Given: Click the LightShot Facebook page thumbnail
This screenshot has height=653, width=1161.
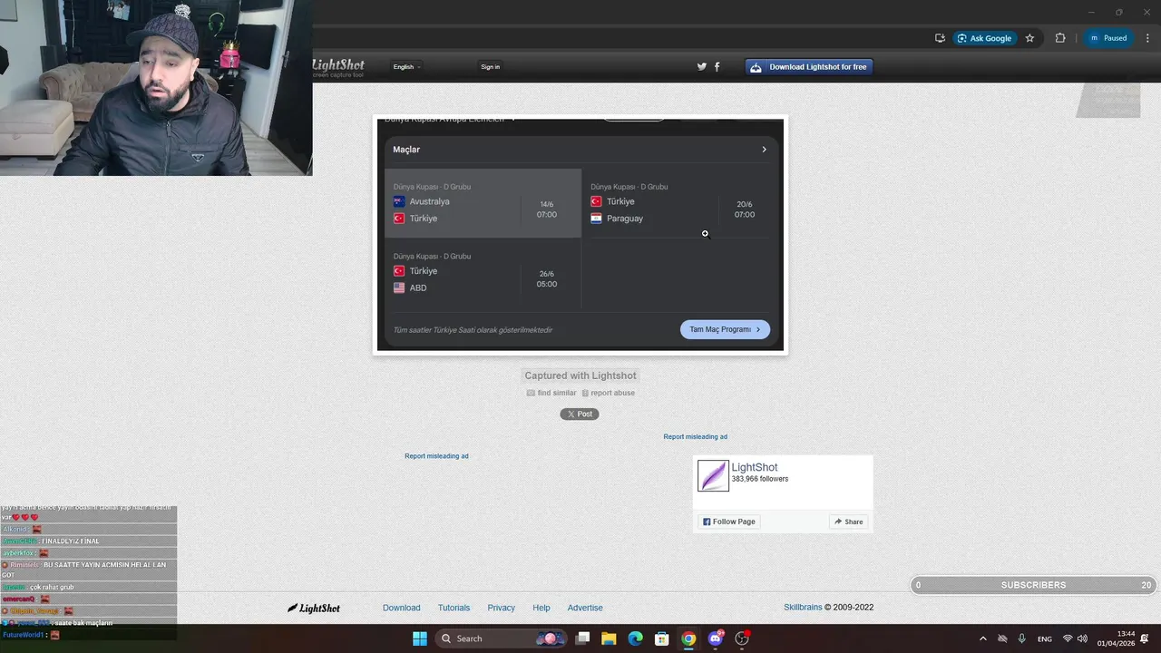Looking at the screenshot, I should click(x=713, y=475).
